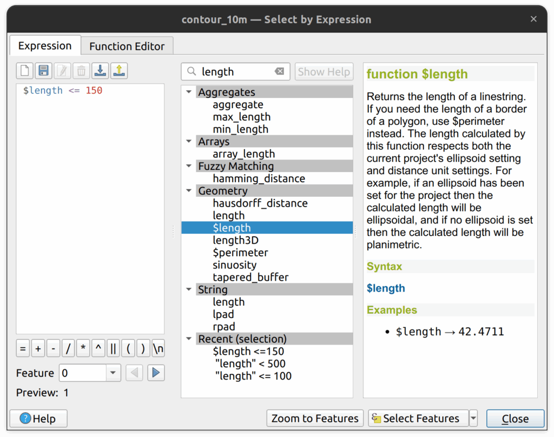Open Select Features dropdown arrow menu
The height and width of the screenshot is (437, 554).
[473, 418]
